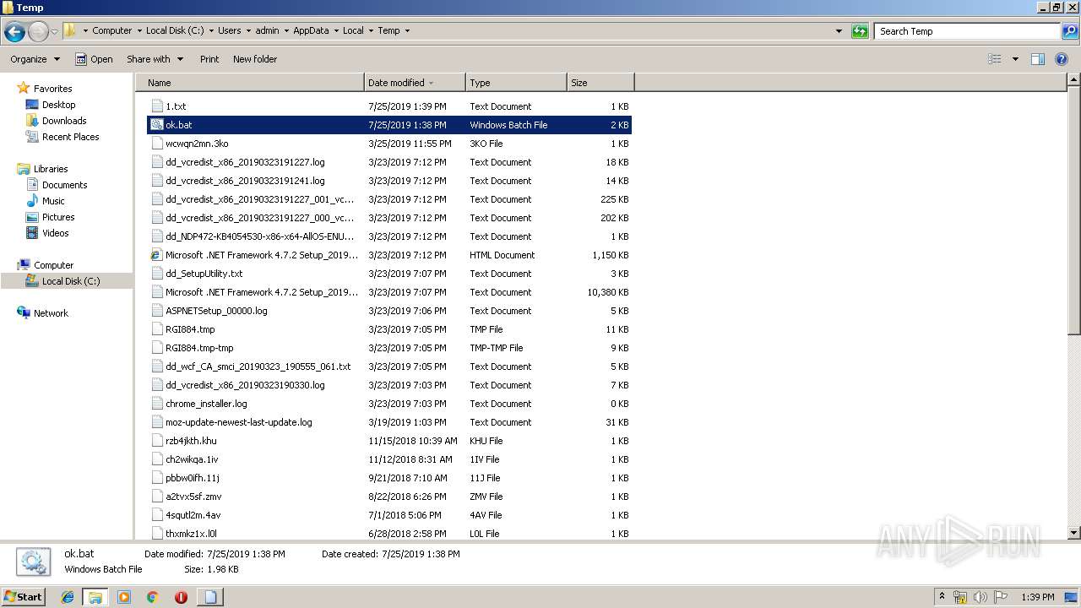Click the Date modified sort dropdown arrow
The image size is (1081, 608).
(431, 83)
